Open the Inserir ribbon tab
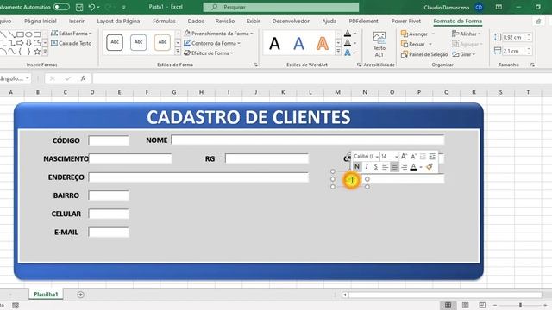This screenshot has height=310, width=552. [77, 21]
